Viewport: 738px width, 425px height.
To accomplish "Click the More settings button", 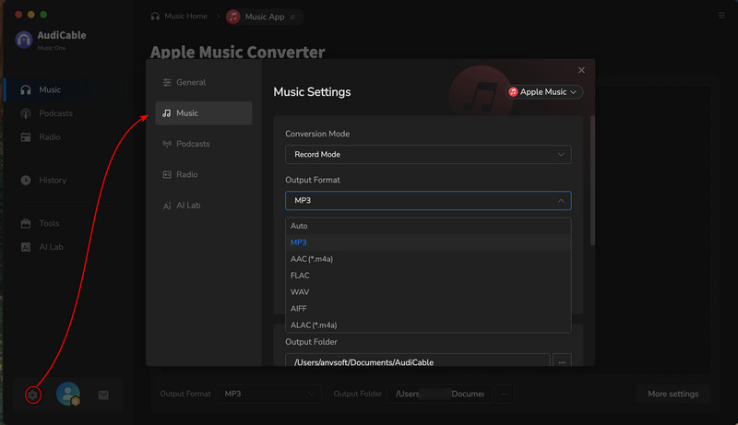I will pyautogui.click(x=673, y=394).
